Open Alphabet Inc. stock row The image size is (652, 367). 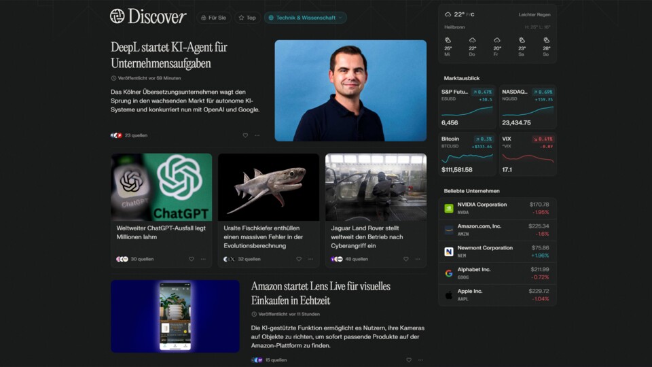497,273
